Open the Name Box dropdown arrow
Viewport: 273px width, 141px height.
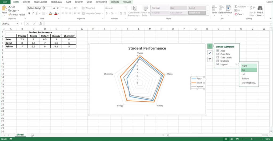[17, 24]
